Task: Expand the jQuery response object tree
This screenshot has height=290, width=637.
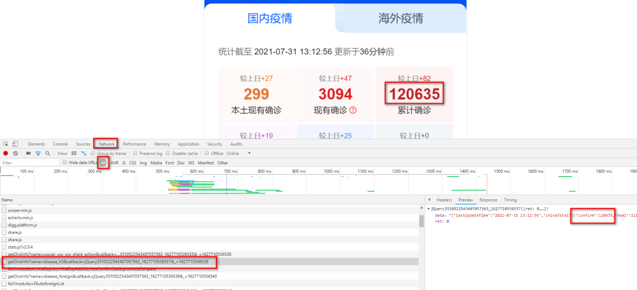Action: click(x=429, y=209)
